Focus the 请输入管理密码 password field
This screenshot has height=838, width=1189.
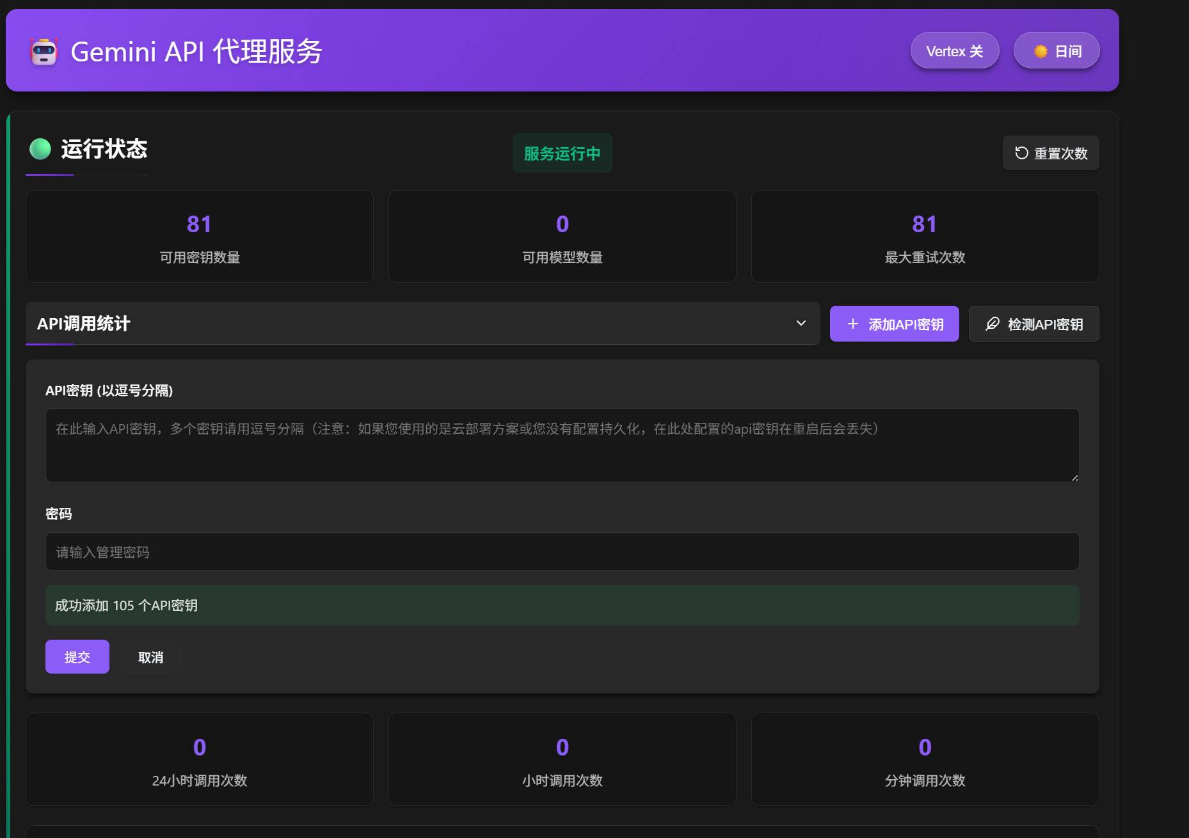tap(562, 551)
